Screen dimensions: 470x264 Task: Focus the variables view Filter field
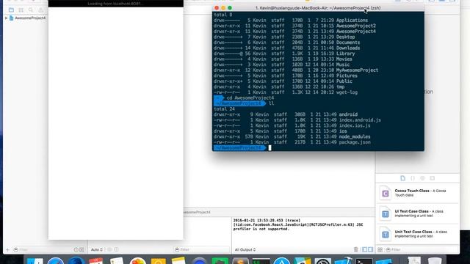pyautogui.click(x=202, y=249)
